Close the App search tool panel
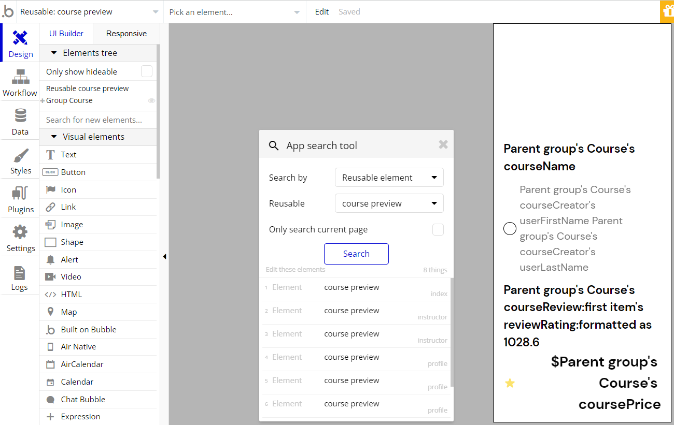This screenshot has width=674, height=425. tap(443, 145)
